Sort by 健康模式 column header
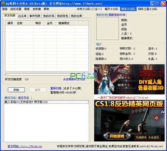 [65, 23]
